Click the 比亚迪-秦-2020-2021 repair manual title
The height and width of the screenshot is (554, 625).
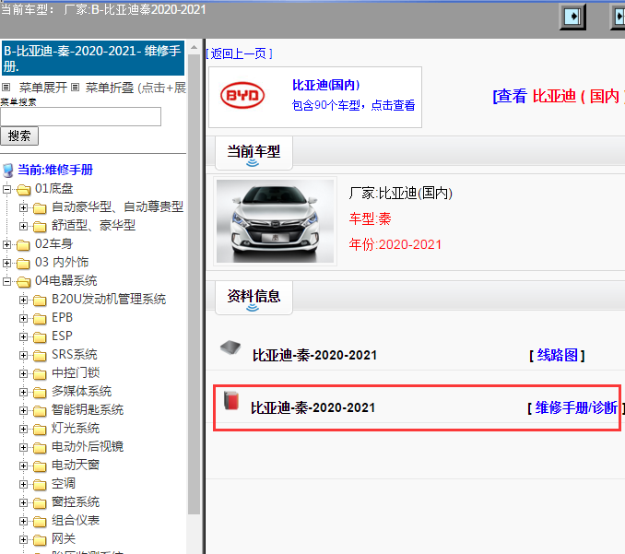click(x=312, y=407)
